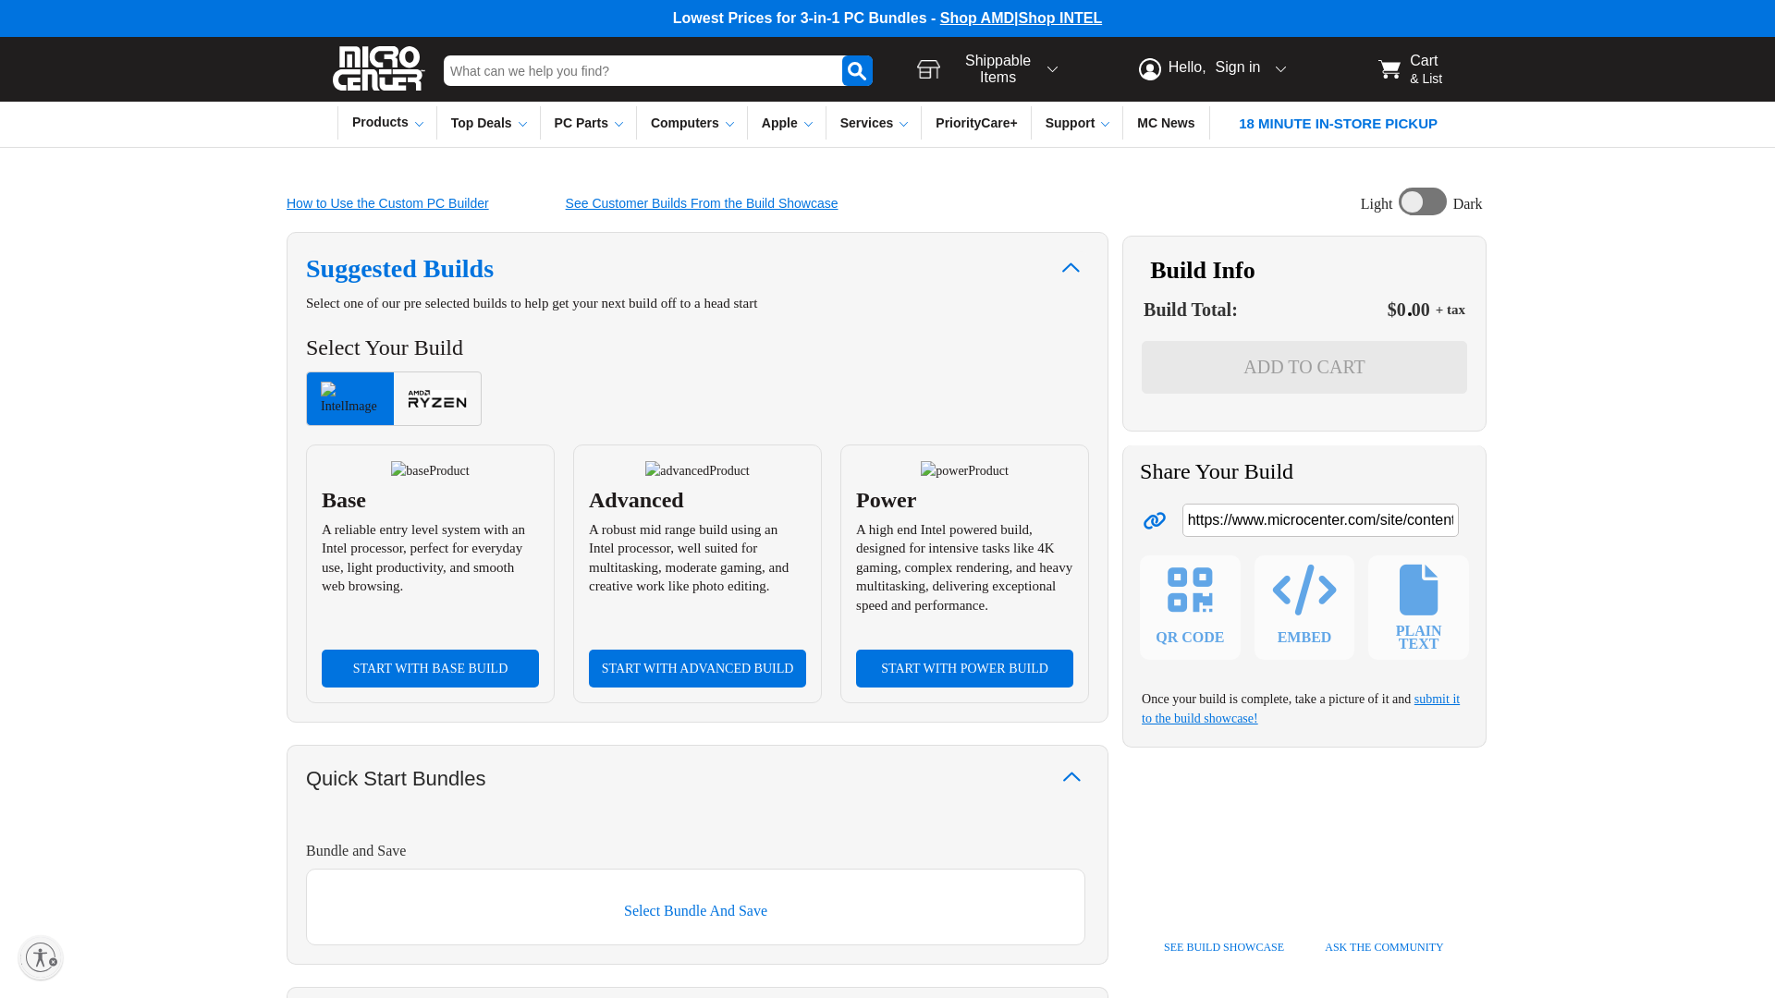This screenshot has width=1775, height=998.
Task: Open How to Use the Custom PC Builder
Action: [387, 203]
